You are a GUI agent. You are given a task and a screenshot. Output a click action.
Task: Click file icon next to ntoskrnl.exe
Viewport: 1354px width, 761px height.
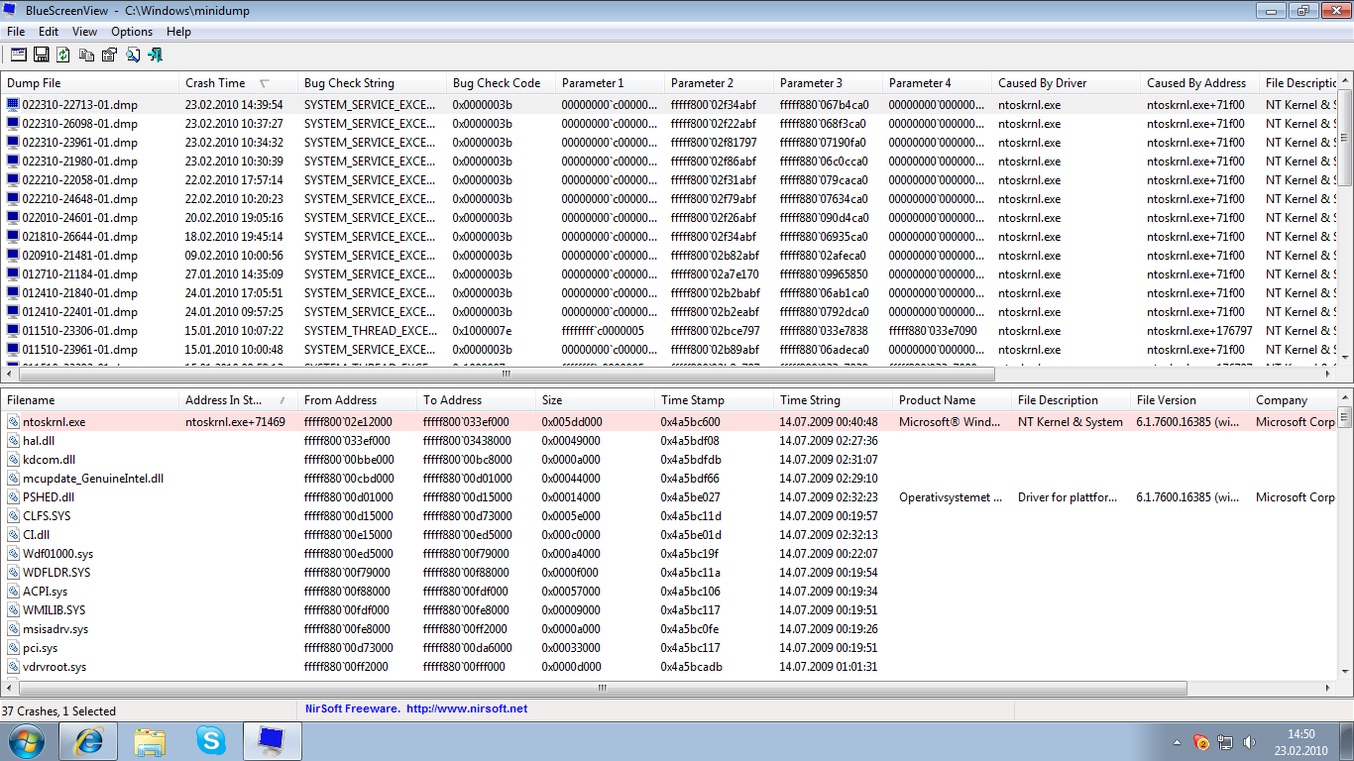(13, 421)
